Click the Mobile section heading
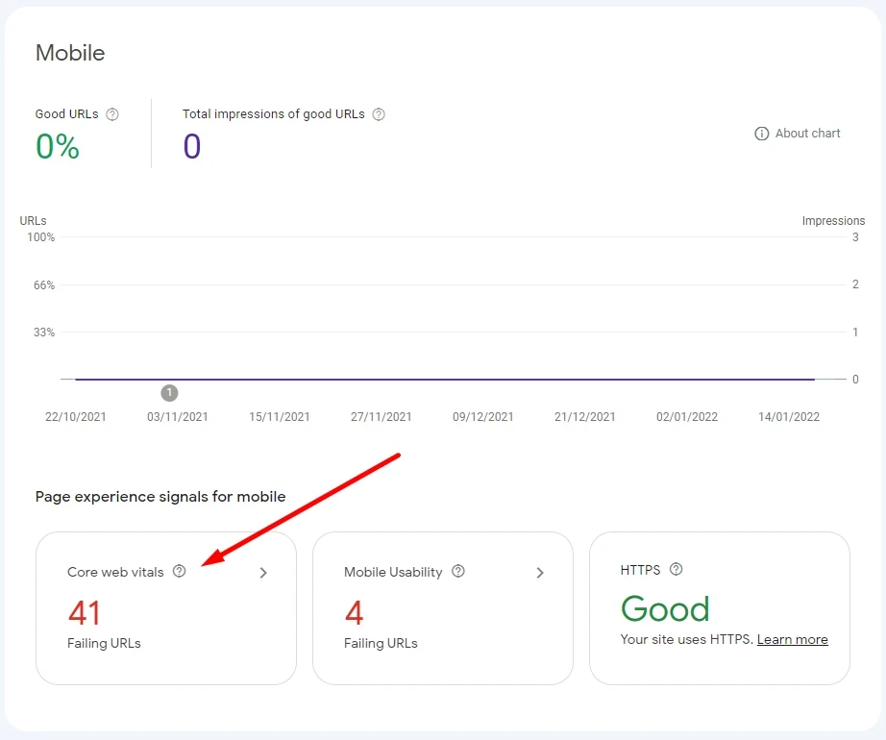The height and width of the screenshot is (740, 886). click(x=70, y=53)
